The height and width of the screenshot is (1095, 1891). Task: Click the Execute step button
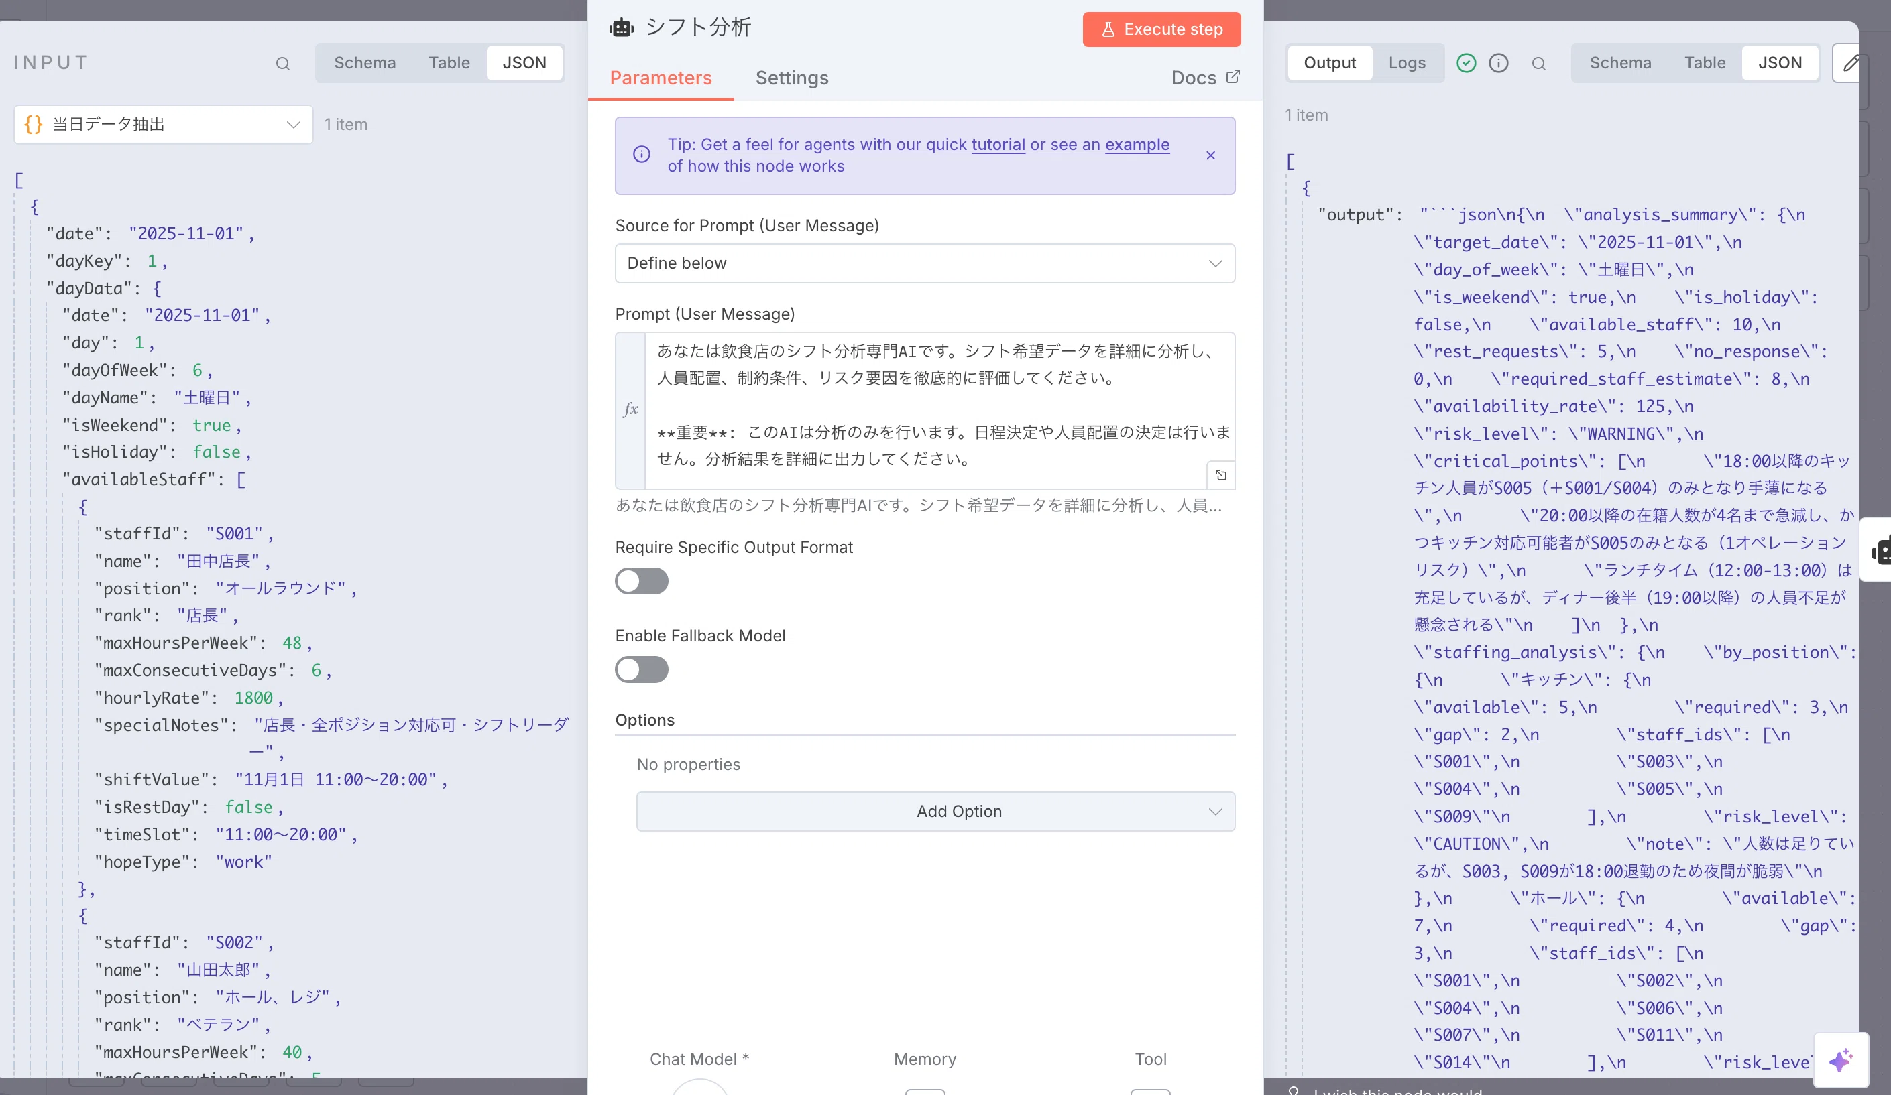pos(1161,29)
